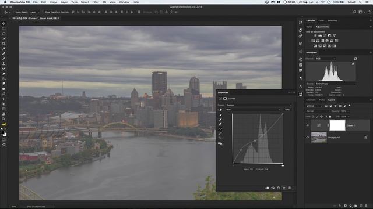
Task: Toggle lock position in Layers panel
Action: [x=321, y=117]
